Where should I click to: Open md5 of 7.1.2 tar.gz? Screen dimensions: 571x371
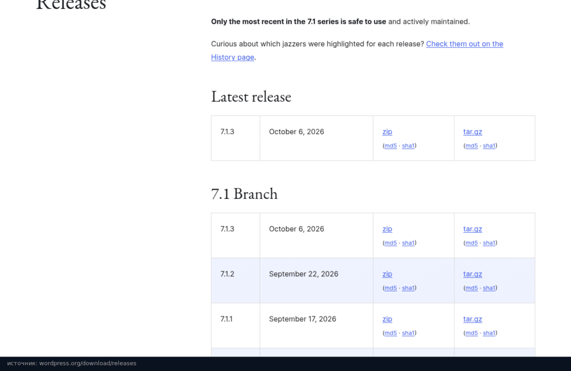[471, 287]
